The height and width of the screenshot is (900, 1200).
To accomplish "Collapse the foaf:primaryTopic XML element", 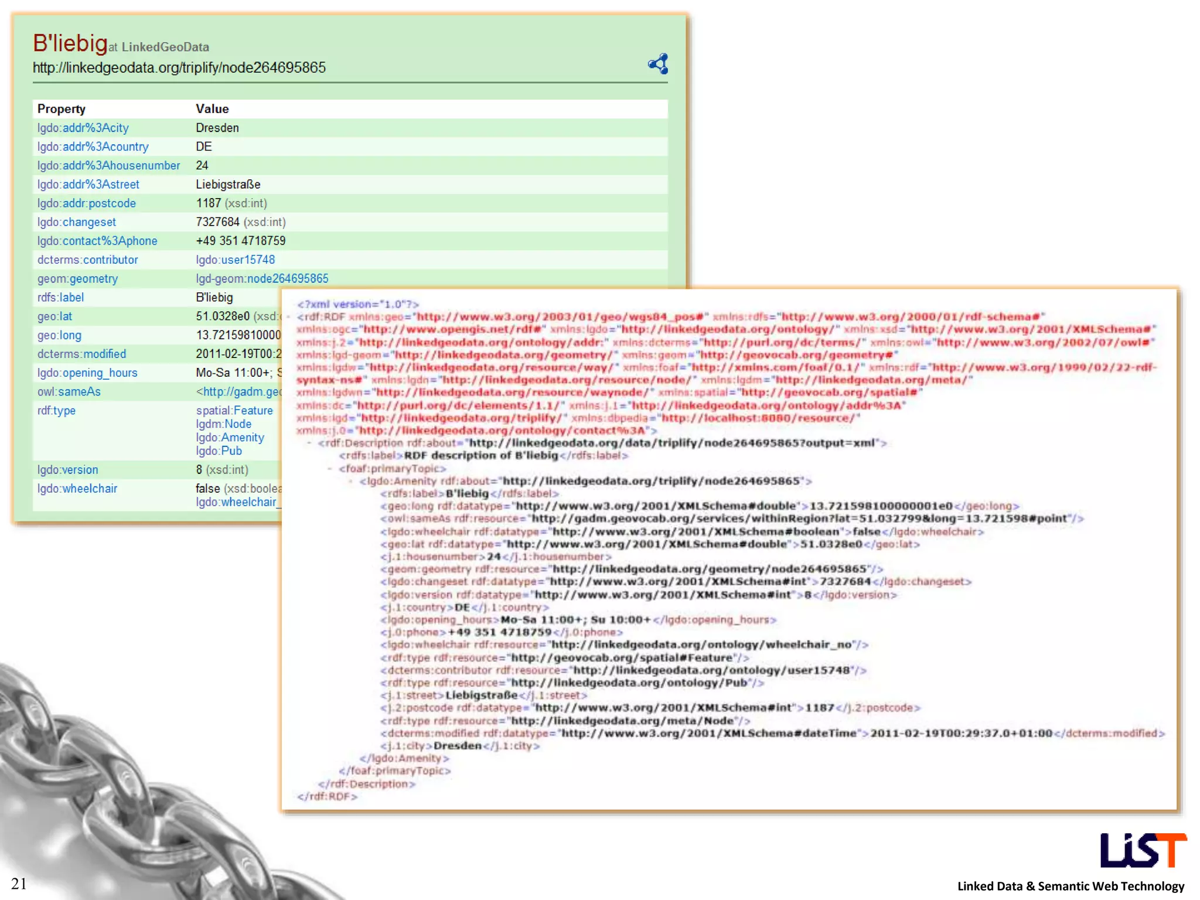I will click(330, 469).
